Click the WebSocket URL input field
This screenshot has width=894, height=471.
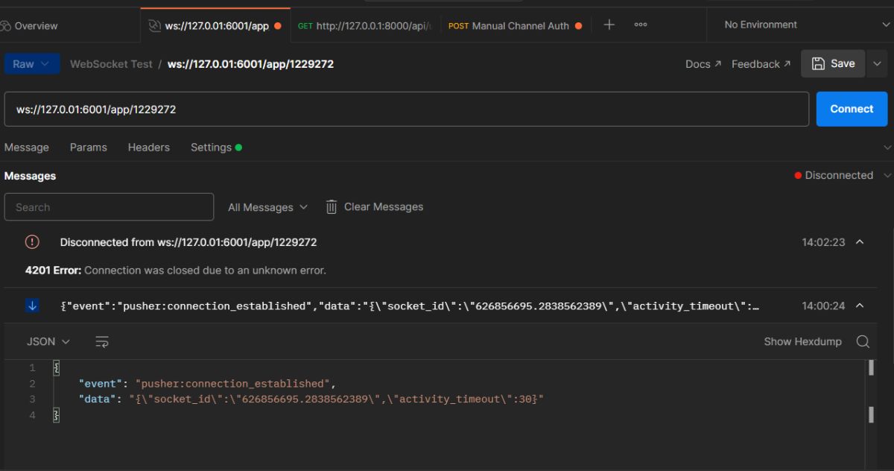click(407, 109)
